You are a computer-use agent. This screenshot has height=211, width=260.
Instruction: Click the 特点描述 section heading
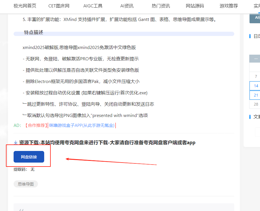click(34, 33)
